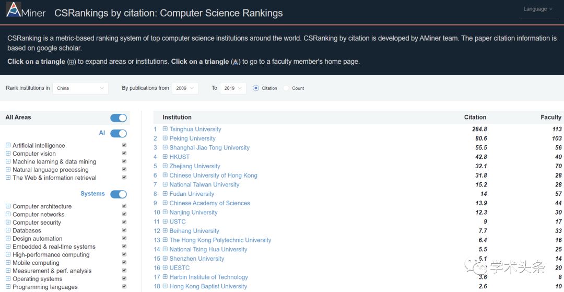
Task: Open the Shanghai Jiao Tong University link
Action: pyautogui.click(x=209, y=148)
